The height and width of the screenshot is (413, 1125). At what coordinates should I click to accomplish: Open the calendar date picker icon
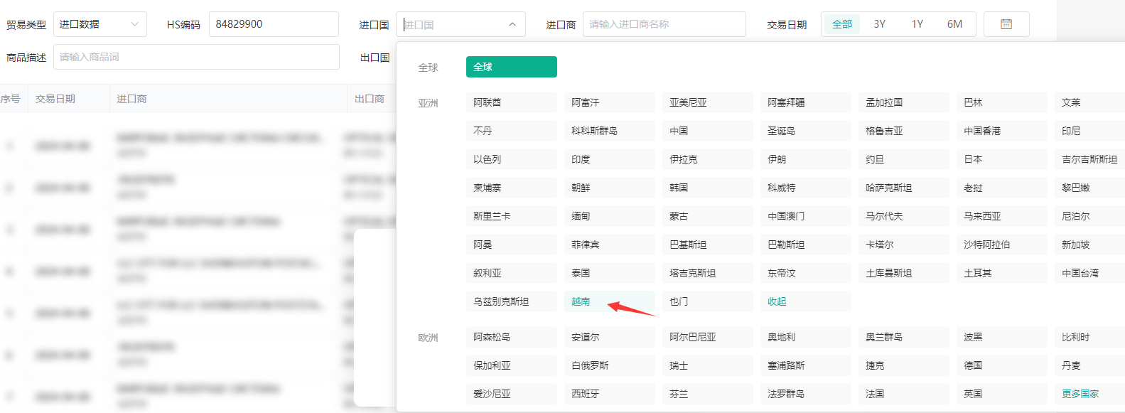[x=1006, y=24]
